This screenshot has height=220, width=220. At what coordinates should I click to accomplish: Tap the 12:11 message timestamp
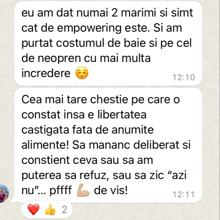click(184, 195)
